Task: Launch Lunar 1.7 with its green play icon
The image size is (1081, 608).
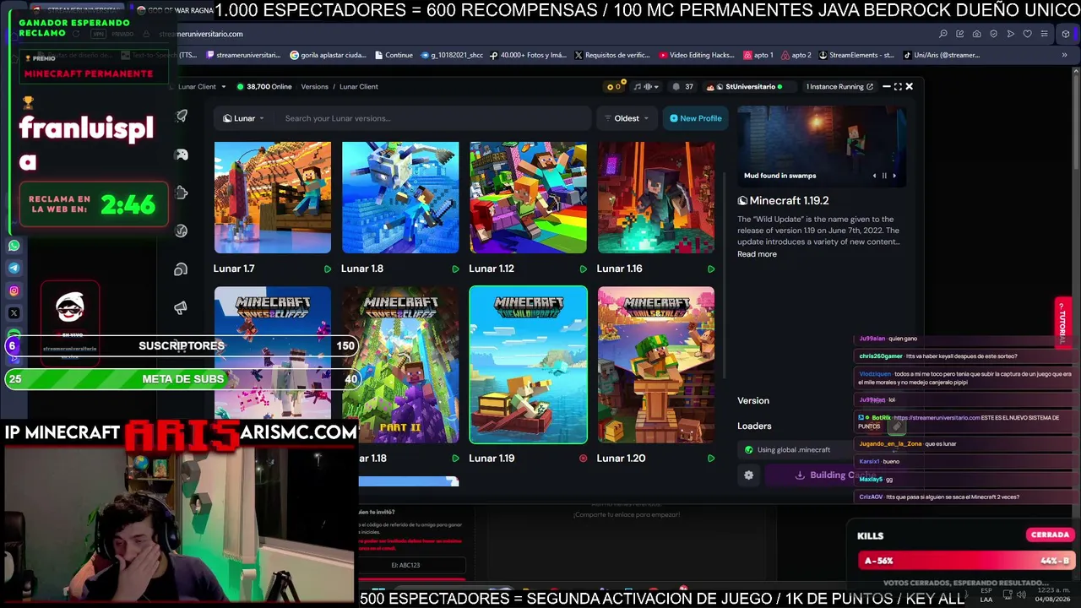Action: (328, 269)
